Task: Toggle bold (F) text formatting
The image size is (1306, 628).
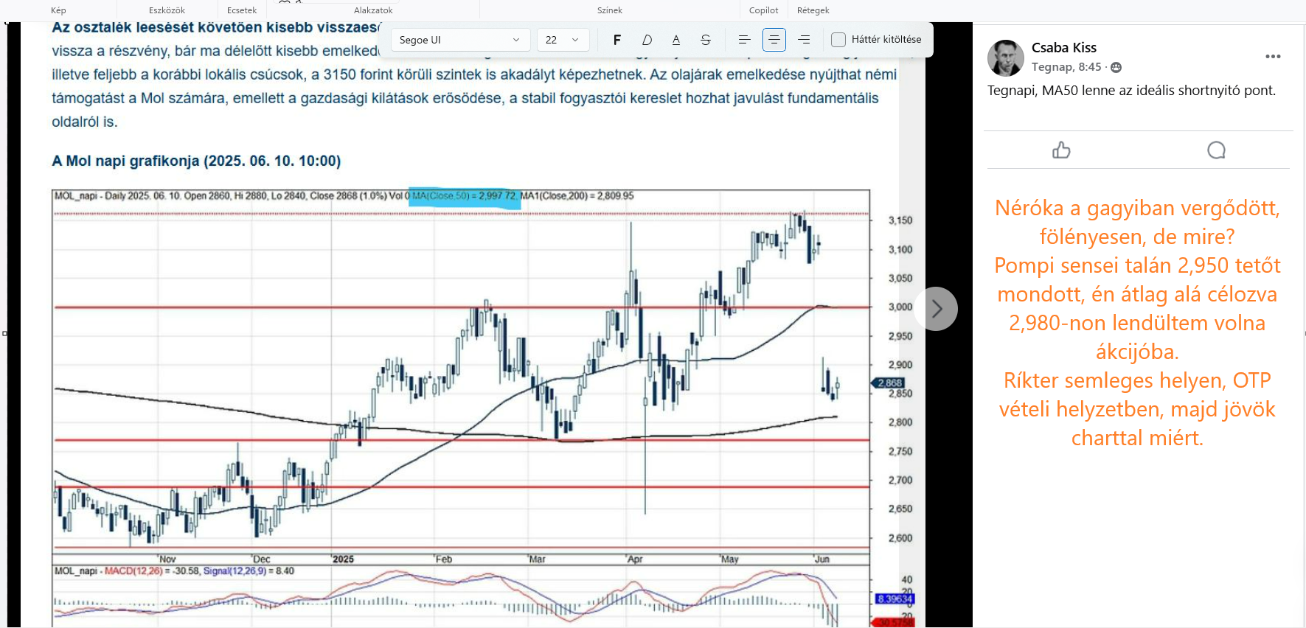Action: [617, 40]
